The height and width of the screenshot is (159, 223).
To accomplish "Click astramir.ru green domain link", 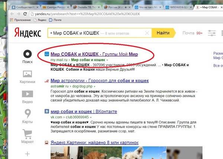I will tap(59, 86).
